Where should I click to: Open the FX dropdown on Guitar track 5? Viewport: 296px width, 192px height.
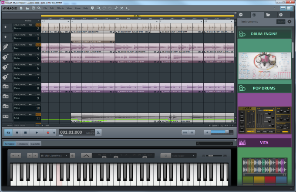coord(38,55)
